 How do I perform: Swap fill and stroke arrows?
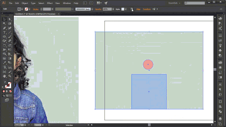10,80
